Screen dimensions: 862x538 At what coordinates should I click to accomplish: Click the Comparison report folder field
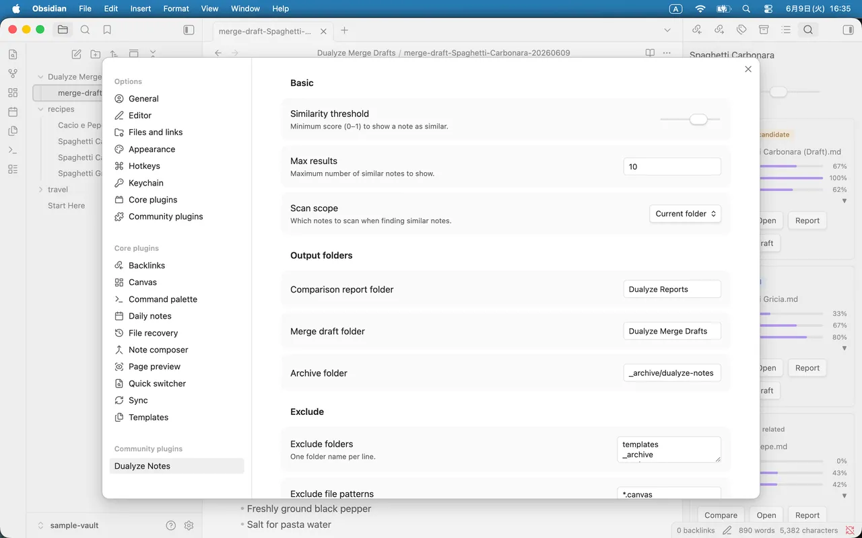click(x=672, y=289)
